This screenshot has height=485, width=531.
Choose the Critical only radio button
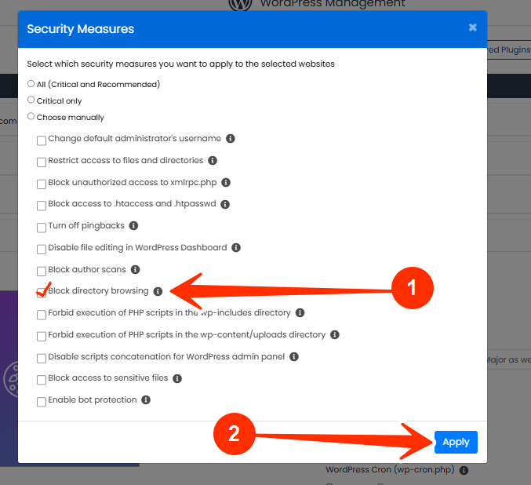click(x=31, y=100)
